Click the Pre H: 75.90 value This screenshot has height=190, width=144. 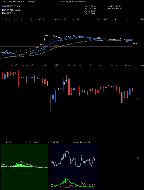[x=90, y=9]
